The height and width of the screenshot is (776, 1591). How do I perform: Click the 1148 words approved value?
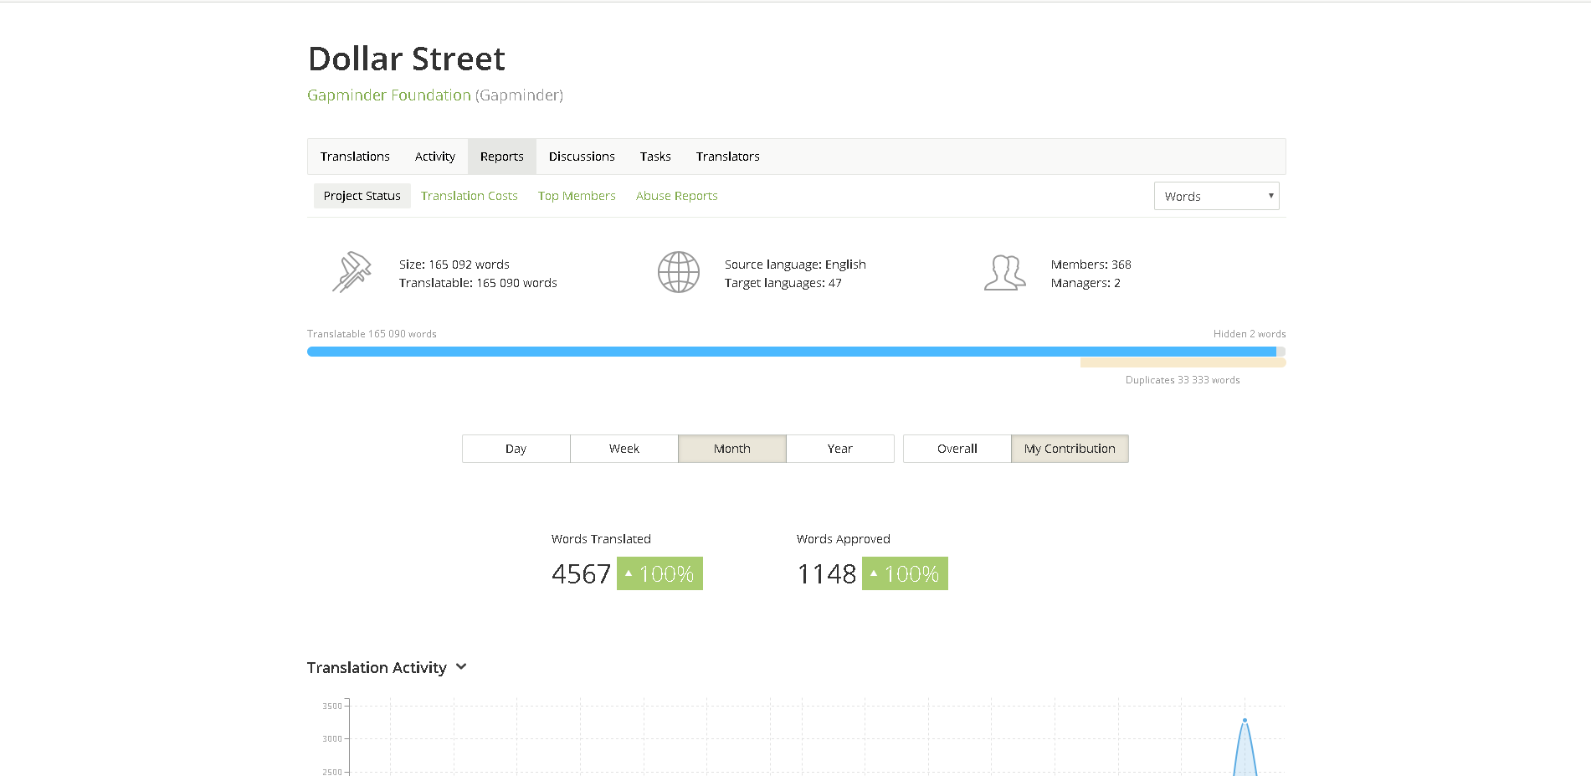(x=827, y=574)
